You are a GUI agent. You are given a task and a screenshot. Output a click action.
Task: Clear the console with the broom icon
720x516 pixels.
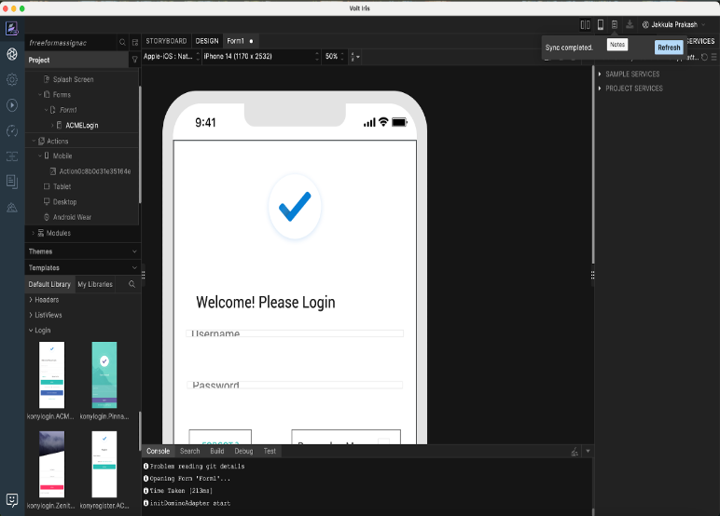point(575,452)
